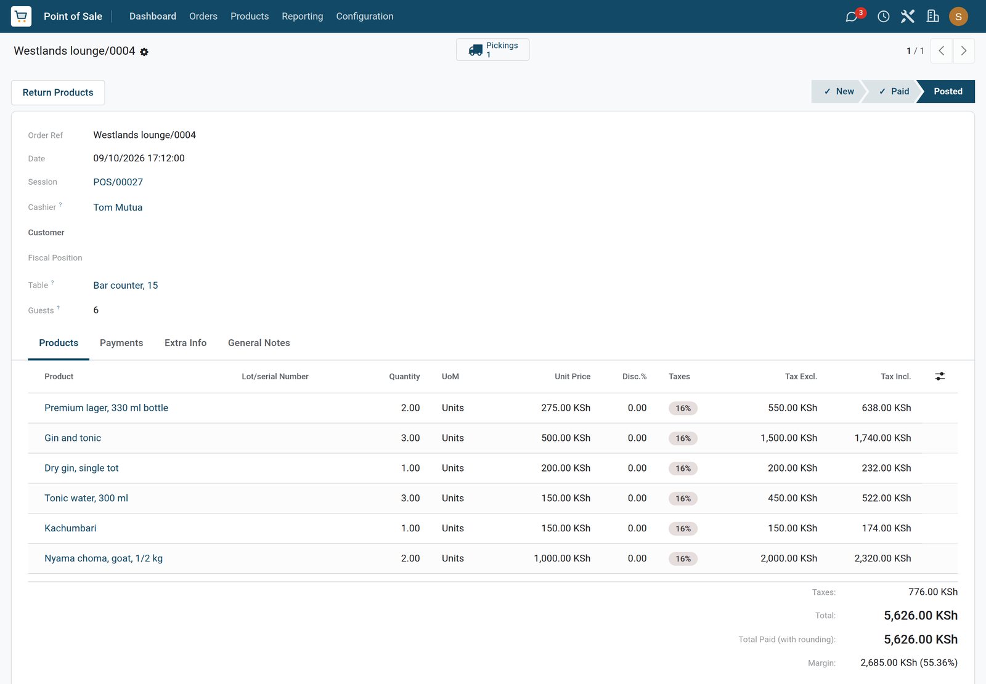Open the Point of Sale app icon
This screenshot has width=986, height=684.
click(21, 16)
